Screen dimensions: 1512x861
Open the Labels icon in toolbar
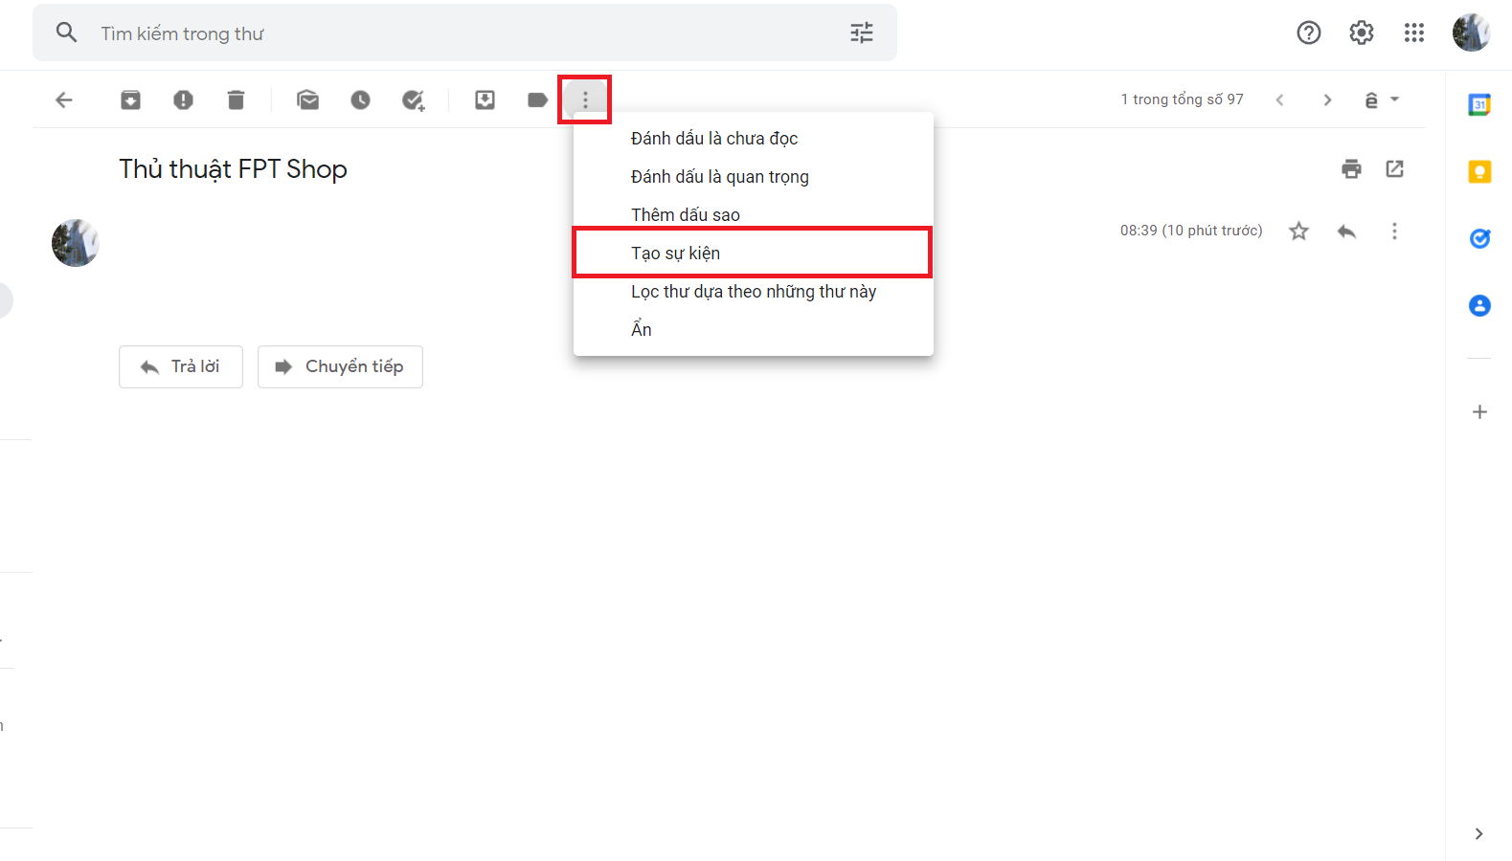click(537, 99)
